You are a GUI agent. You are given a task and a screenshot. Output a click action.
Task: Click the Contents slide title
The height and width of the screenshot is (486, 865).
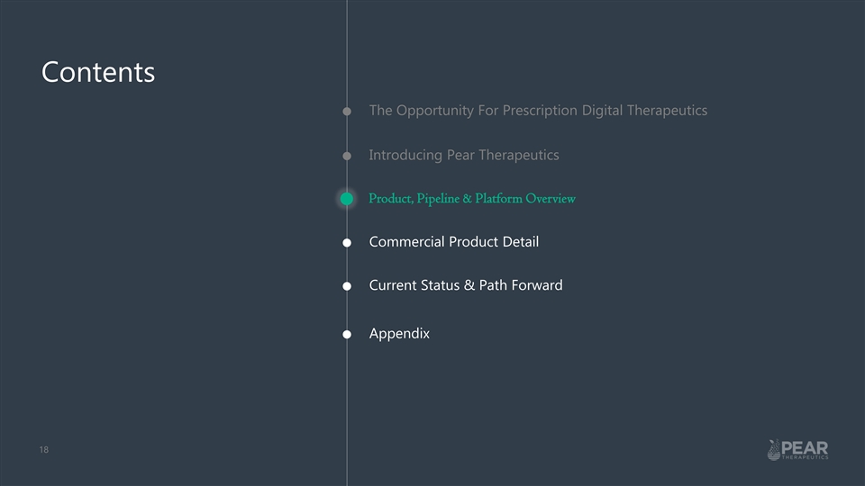[97, 72]
